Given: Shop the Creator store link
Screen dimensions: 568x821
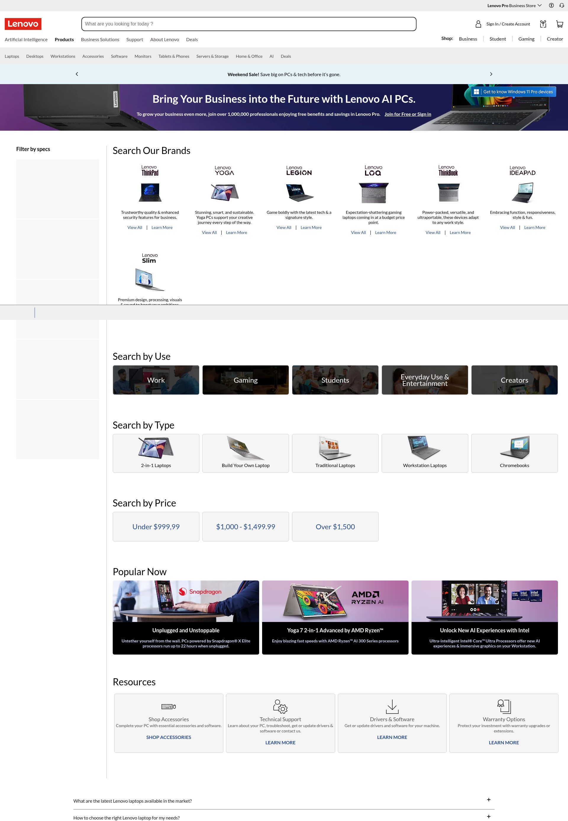Looking at the screenshot, I should pyautogui.click(x=555, y=39).
